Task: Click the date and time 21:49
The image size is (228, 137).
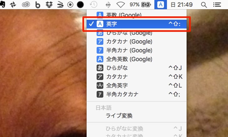Action: coord(181,5)
